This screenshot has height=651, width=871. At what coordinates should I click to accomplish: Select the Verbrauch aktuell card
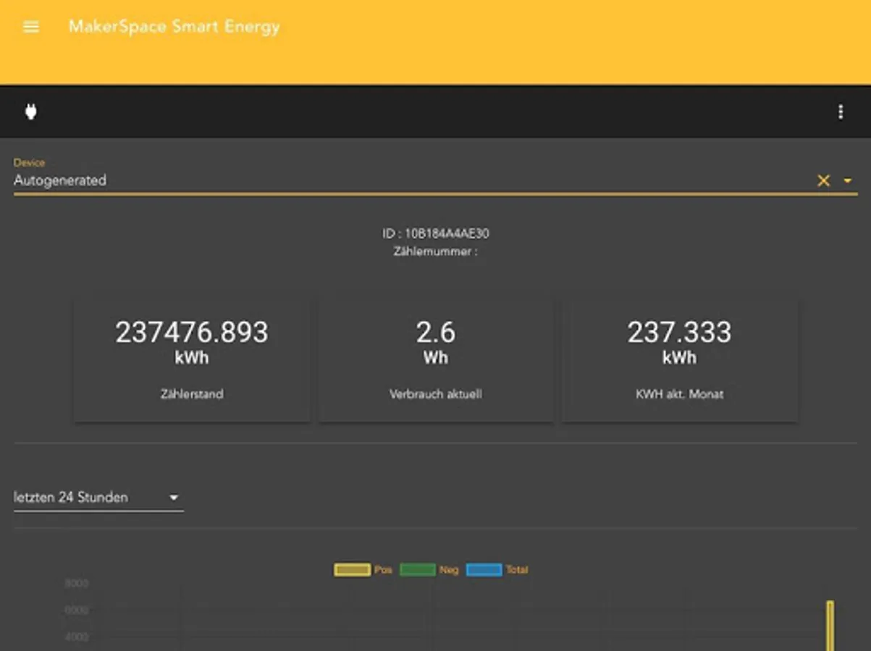pos(436,359)
